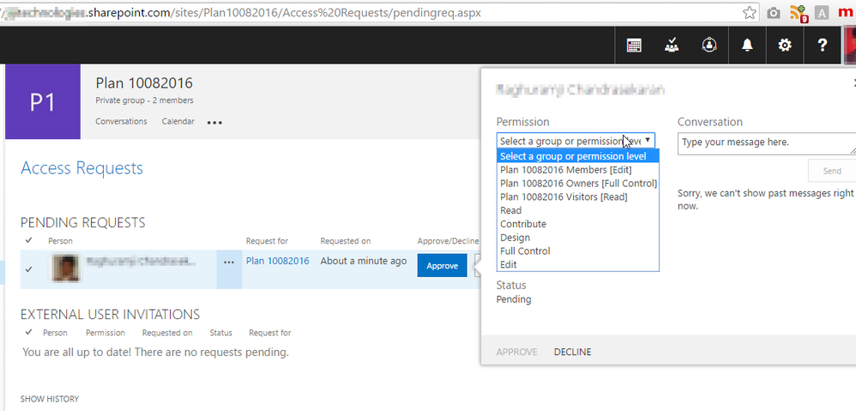856x411 pixels.
Task: Select the Edit permission level
Action: pos(577,264)
